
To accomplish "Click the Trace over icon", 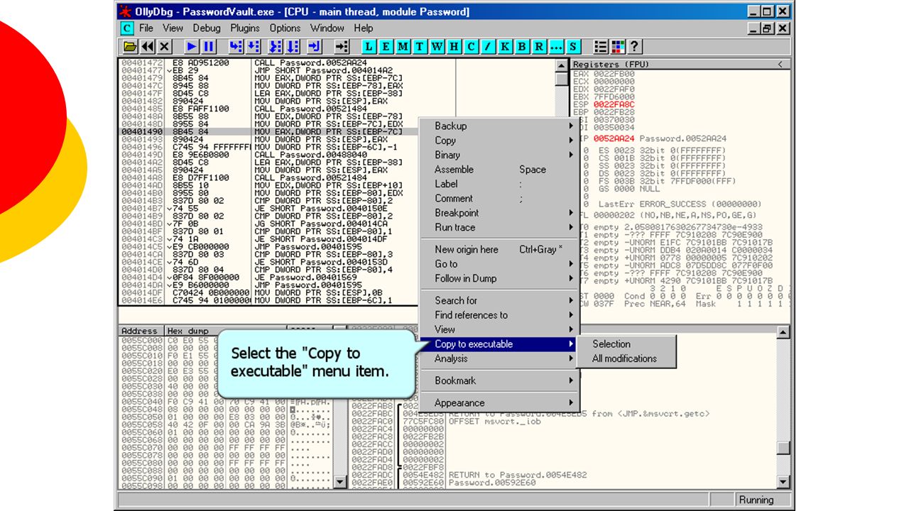I will pyautogui.click(x=293, y=47).
